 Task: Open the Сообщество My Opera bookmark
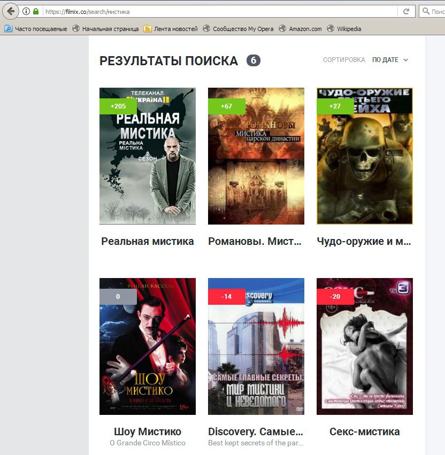click(x=239, y=29)
